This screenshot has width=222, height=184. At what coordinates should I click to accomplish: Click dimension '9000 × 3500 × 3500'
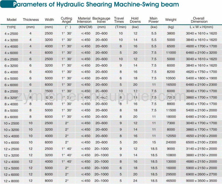(x=201, y=181)
